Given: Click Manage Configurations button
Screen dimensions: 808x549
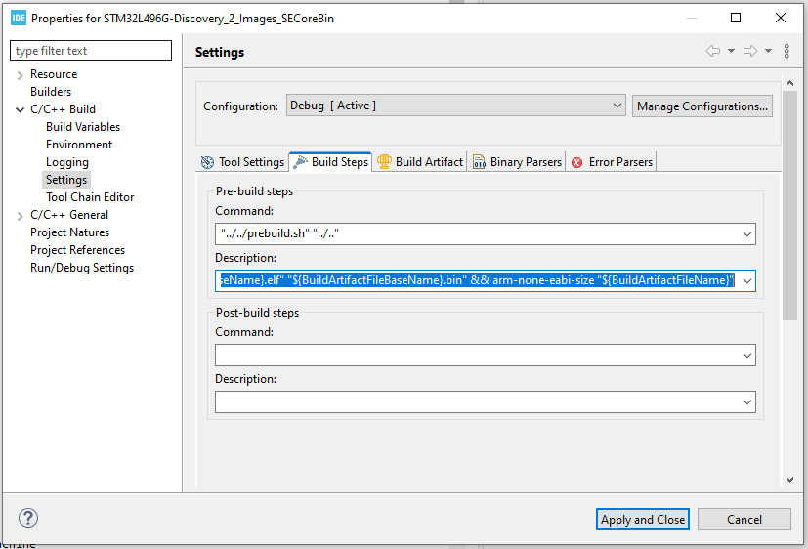Looking at the screenshot, I should coord(702,106).
